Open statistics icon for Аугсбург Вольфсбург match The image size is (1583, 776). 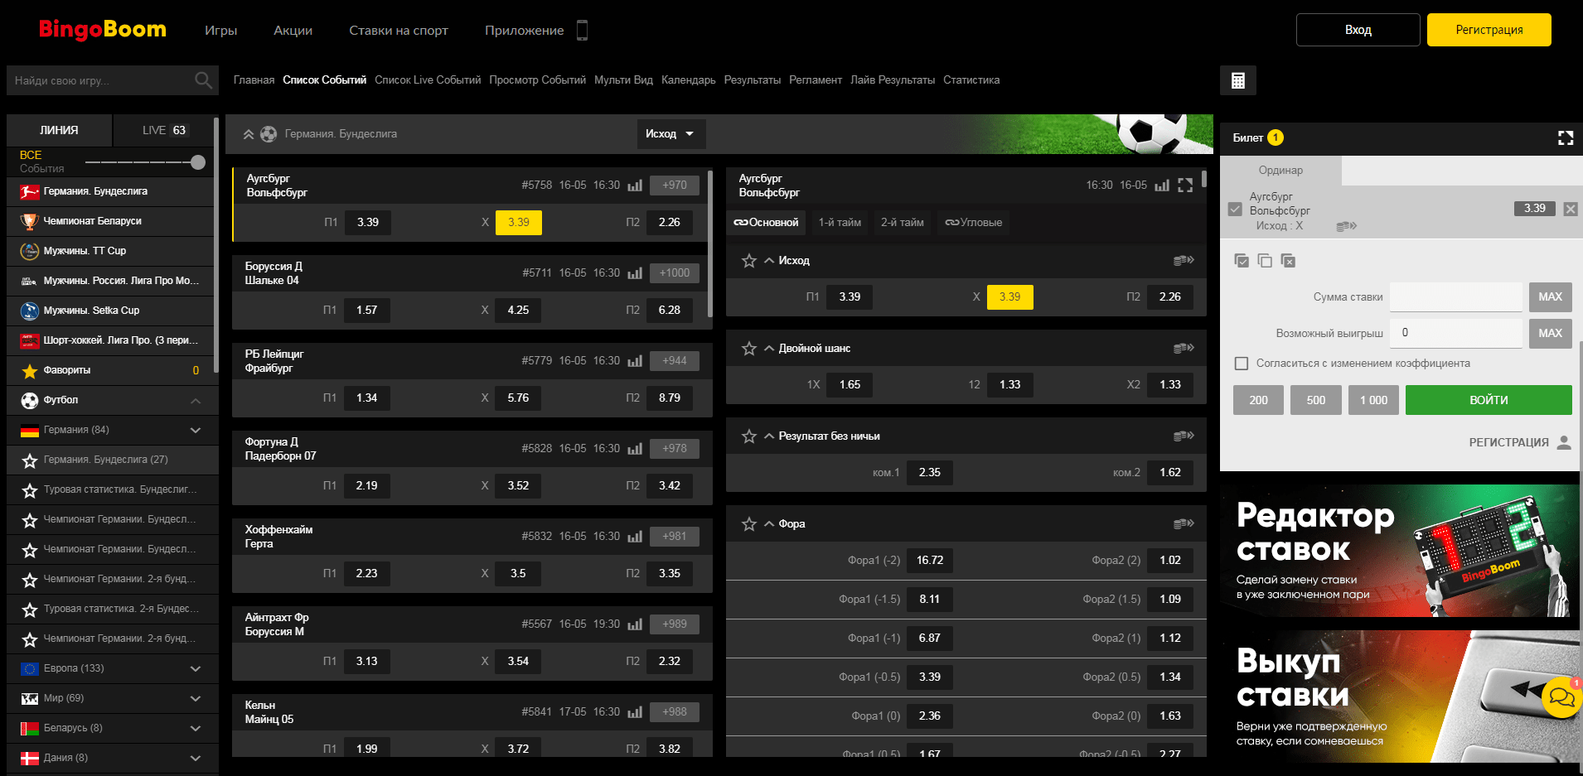[635, 186]
